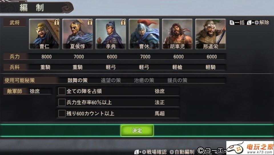Pick the 援兵の策 option
The height and width of the screenshot is (155, 274).
point(177,80)
